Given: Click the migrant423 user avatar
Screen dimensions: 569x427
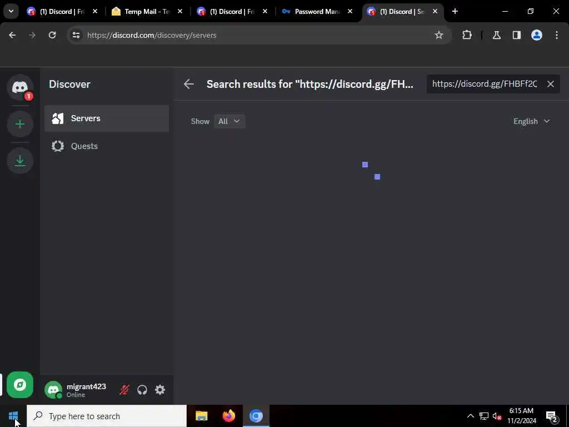Looking at the screenshot, I should click(x=53, y=390).
